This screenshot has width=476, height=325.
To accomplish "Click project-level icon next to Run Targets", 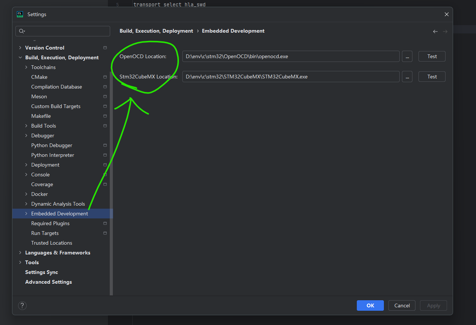I will coord(105,233).
